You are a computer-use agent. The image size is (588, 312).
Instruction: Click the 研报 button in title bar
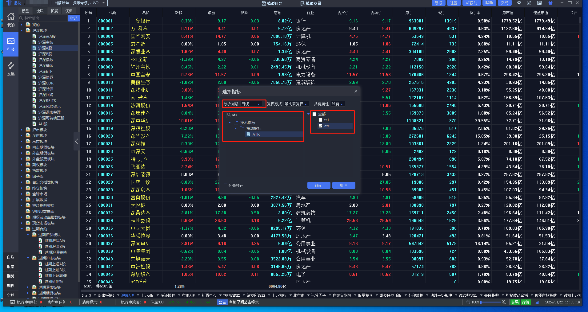pyautogui.click(x=438, y=3)
